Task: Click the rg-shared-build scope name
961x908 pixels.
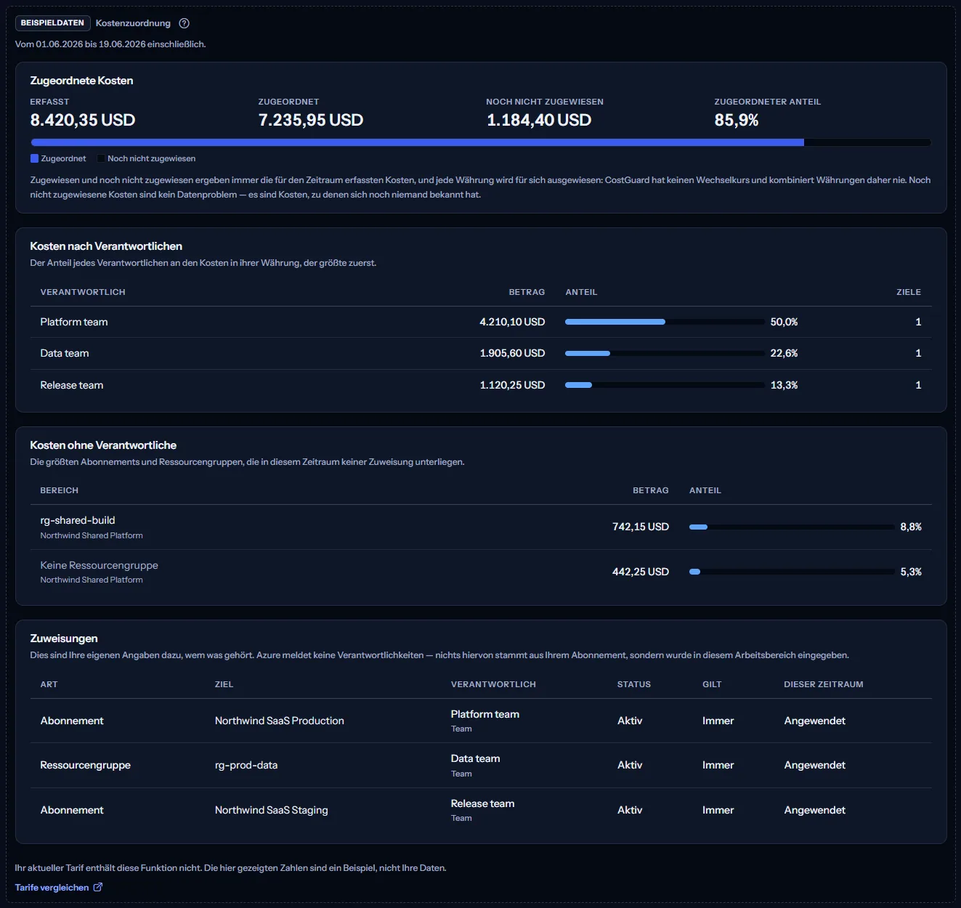Action: click(78, 520)
